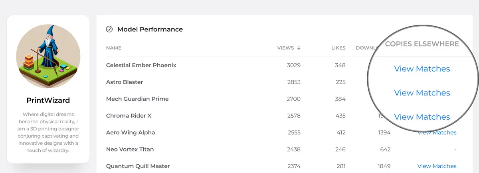Sort the table by the NAME column header
The width and height of the screenshot is (479, 173).
point(114,48)
